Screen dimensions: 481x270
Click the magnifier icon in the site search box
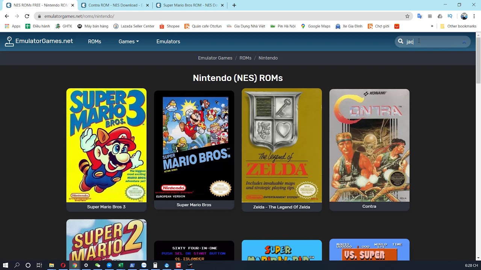click(401, 41)
